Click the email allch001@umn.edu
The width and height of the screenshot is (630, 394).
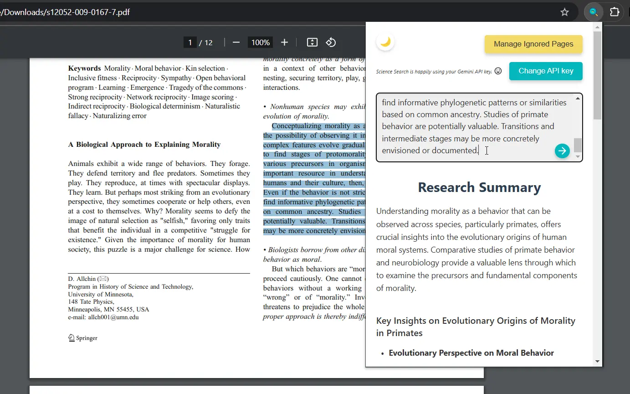(x=113, y=317)
